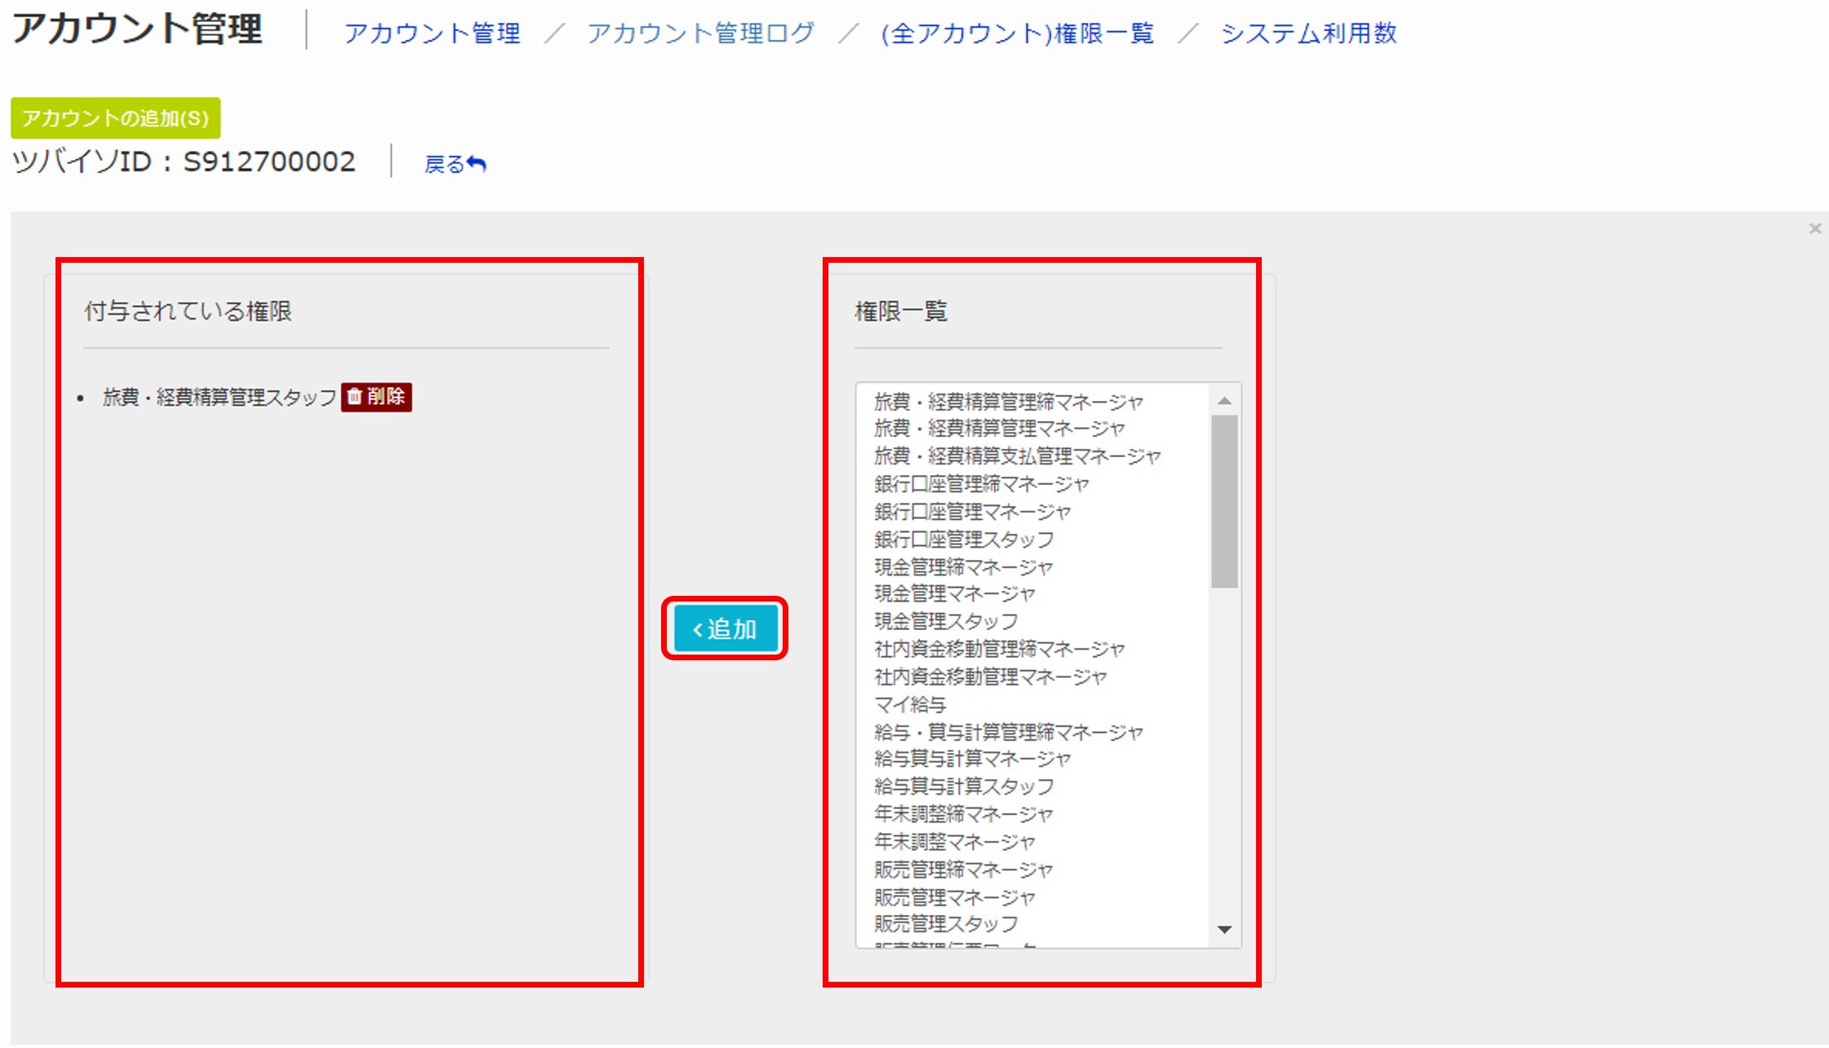This screenshot has height=1048, width=1829.
Task: Open the アカウント管理ログ link
Action: pos(700,33)
